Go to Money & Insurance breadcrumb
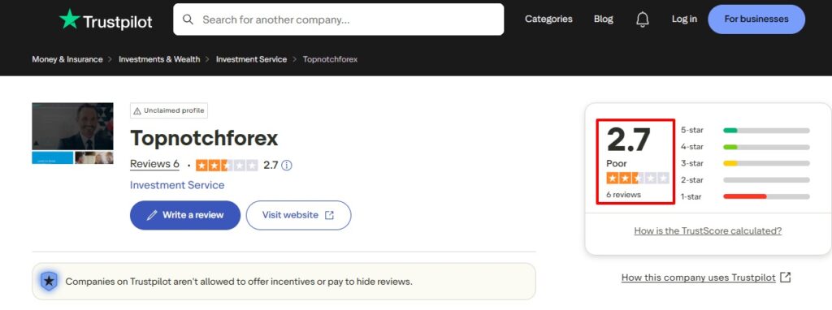 coord(67,59)
